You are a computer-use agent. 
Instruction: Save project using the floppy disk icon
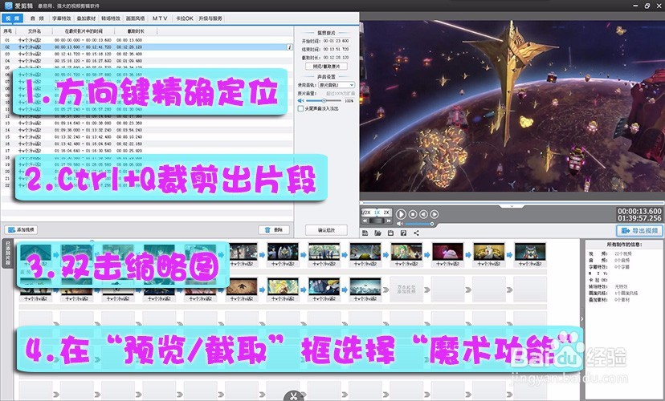390,233
